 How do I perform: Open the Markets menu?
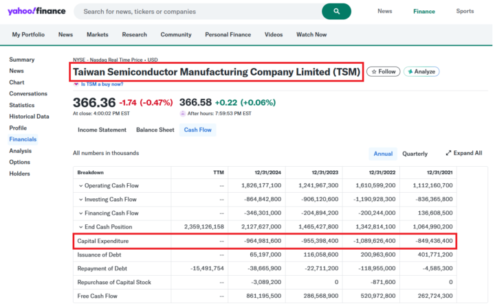98,35
